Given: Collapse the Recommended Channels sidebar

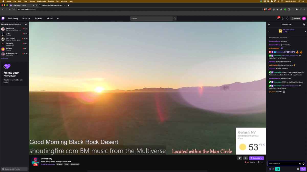Looking at the screenshot, I should click(x=26, y=24).
